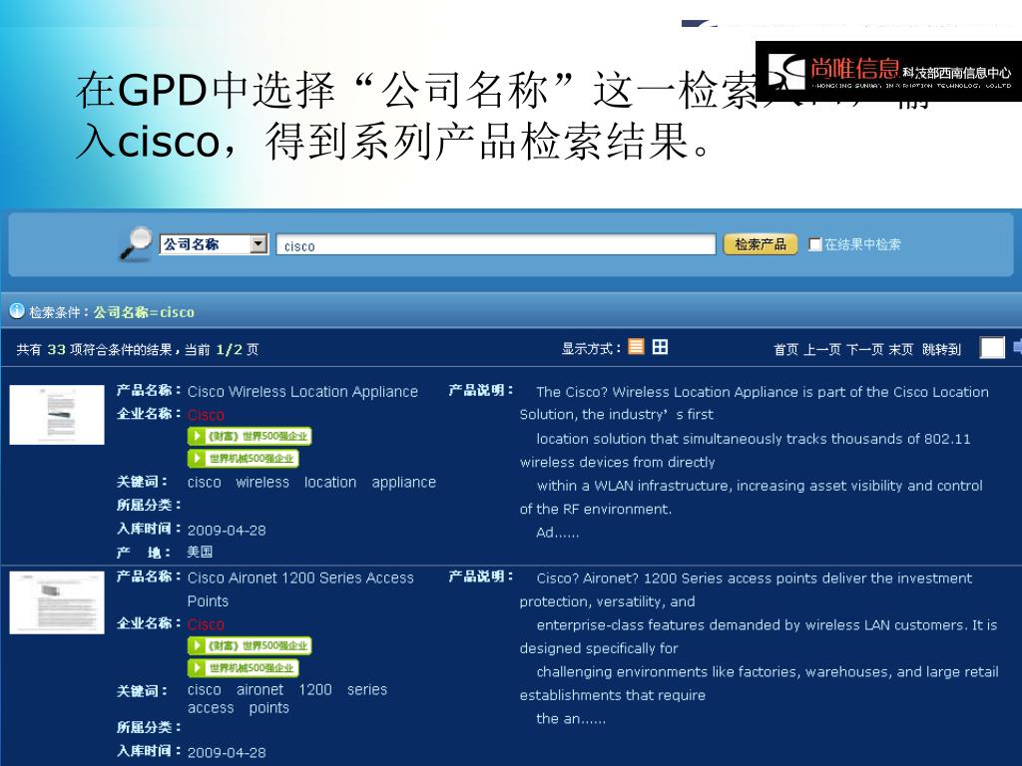
Task: Open Cisco Wireless Location Appliance thumbnail
Action: pyautogui.click(x=57, y=415)
